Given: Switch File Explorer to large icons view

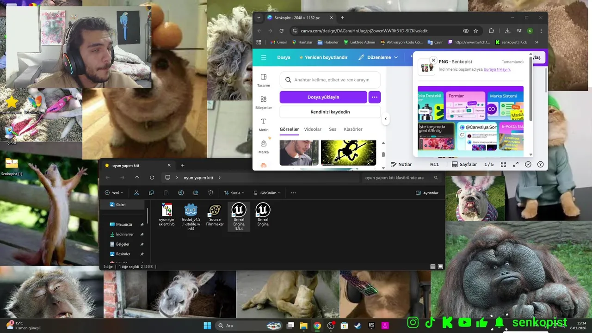Looking at the screenshot, I should [x=440, y=267].
